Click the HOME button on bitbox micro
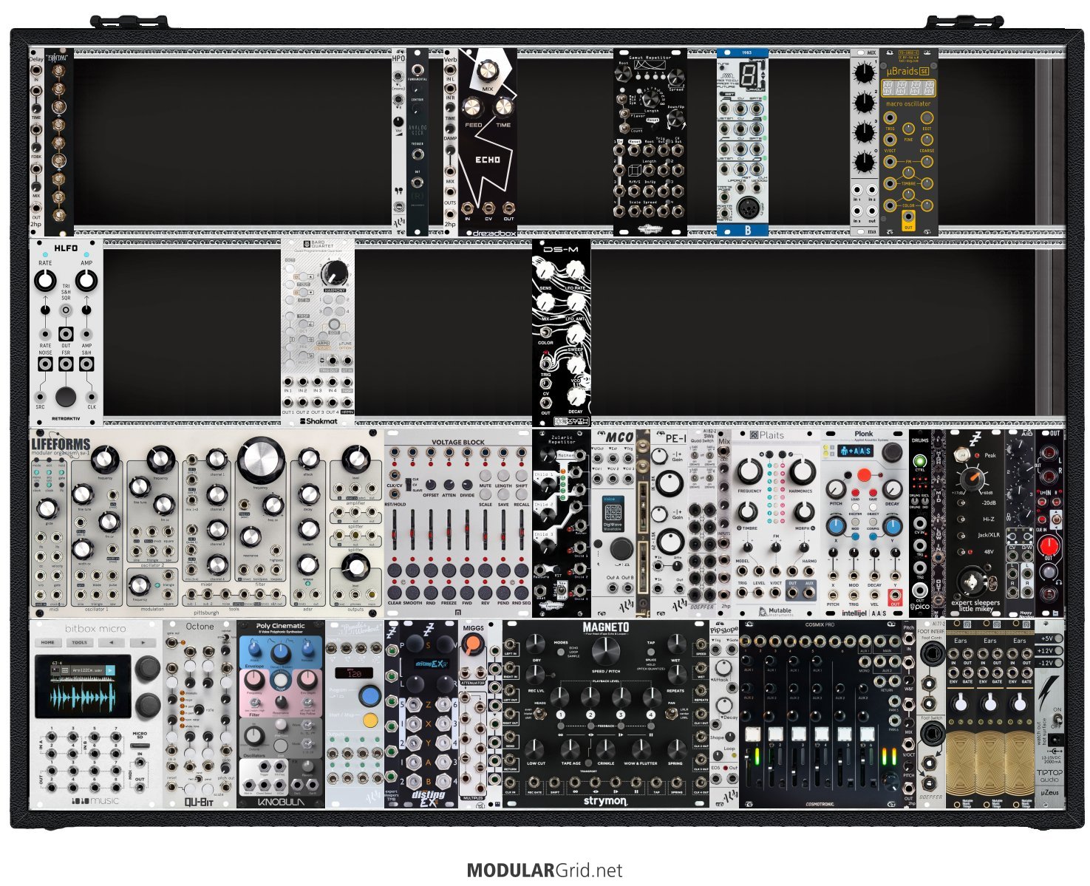The image size is (1090, 886). (x=48, y=642)
